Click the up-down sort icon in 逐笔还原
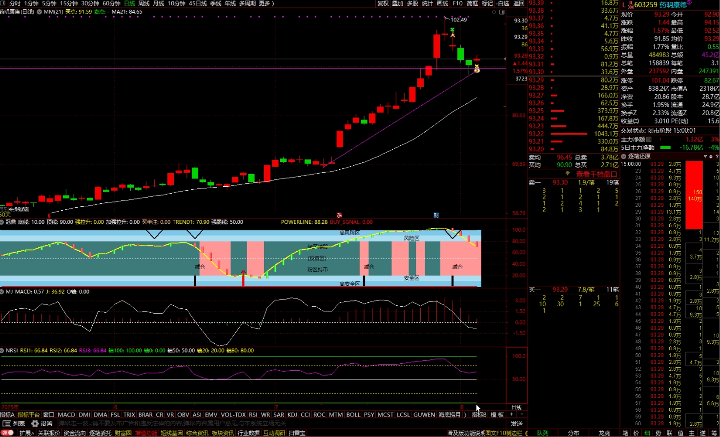The height and width of the screenshot is (437, 720). tap(711, 157)
